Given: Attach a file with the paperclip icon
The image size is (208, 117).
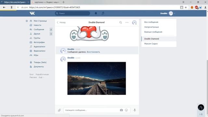Looking at the screenshot, I should pyautogui.click(x=59, y=110).
